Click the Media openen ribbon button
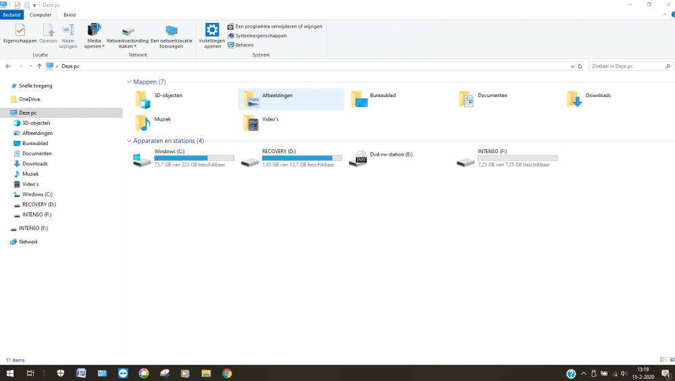This screenshot has width=675, height=381. pos(94,36)
